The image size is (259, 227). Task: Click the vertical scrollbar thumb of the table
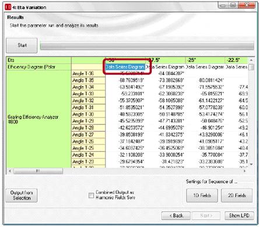[x=251, y=68]
